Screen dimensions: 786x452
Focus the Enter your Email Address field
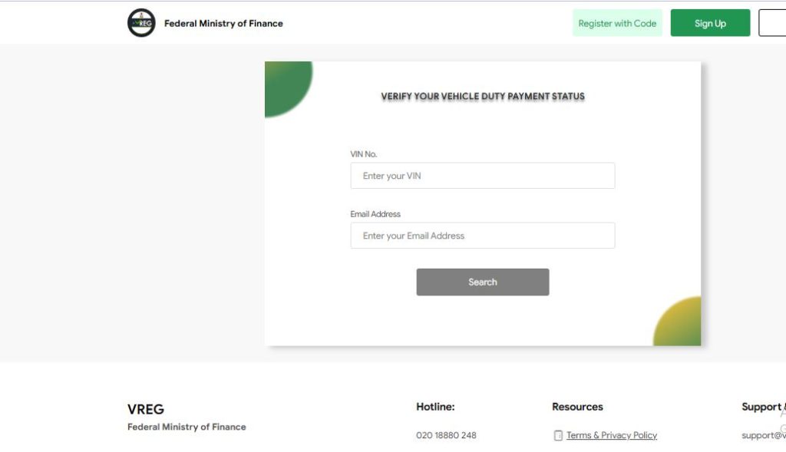482,236
